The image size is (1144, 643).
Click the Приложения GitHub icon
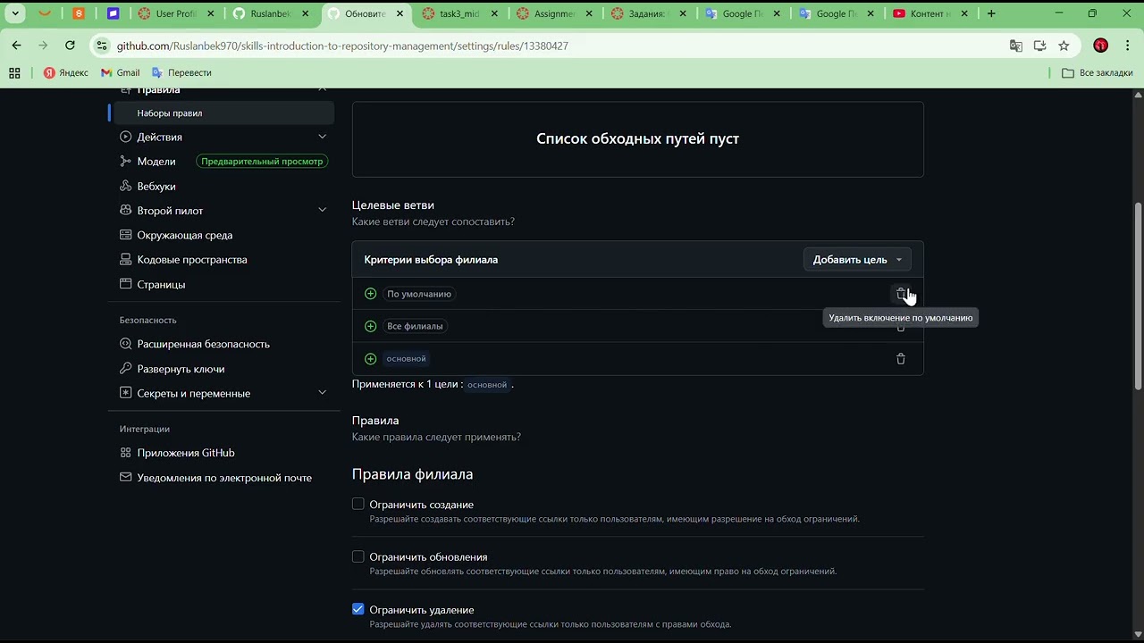click(126, 453)
